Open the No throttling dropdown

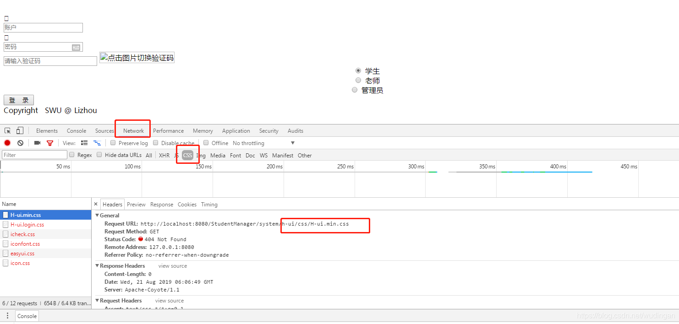point(263,143)
